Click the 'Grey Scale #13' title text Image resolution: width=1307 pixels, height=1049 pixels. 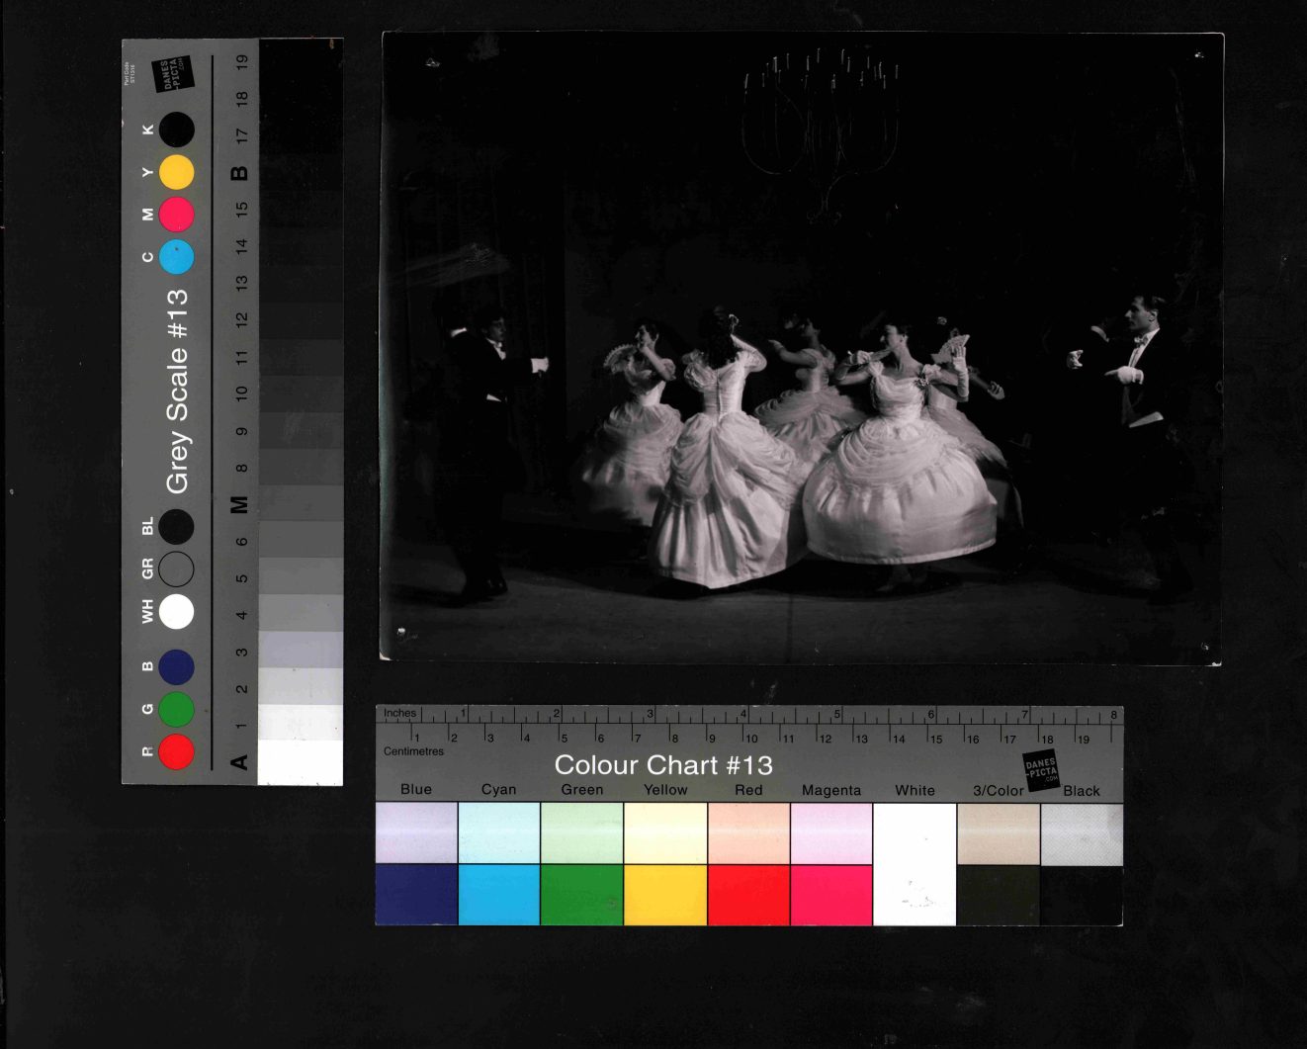(x=177, y=392)
